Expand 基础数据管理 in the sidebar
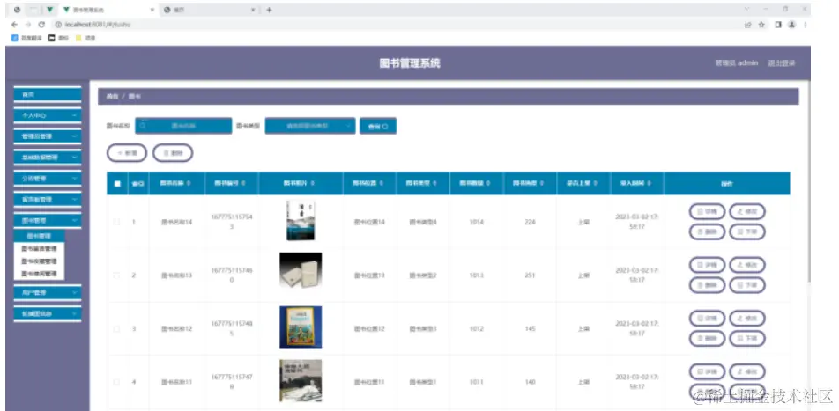The height and width of the screenshot is (411, 839). (47, 158)
